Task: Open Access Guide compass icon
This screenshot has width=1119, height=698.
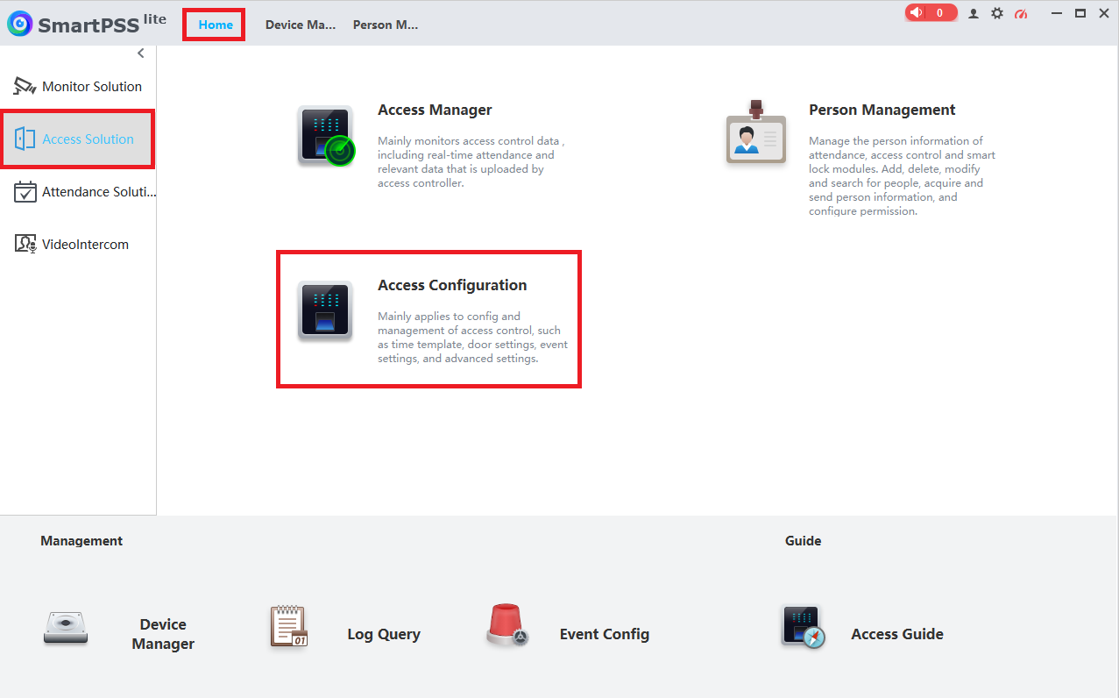Action: 804,627
